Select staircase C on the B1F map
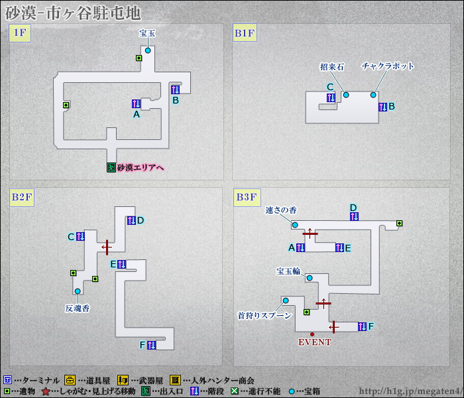This screenshot has height=398, width=464. [330, 98]
